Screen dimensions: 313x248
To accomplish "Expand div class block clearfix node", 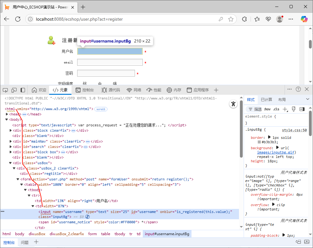I will pyautogui.click(x=11, y=130).
